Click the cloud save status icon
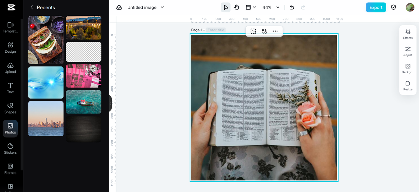The image size is (419, 192). (x=119, y=8)
